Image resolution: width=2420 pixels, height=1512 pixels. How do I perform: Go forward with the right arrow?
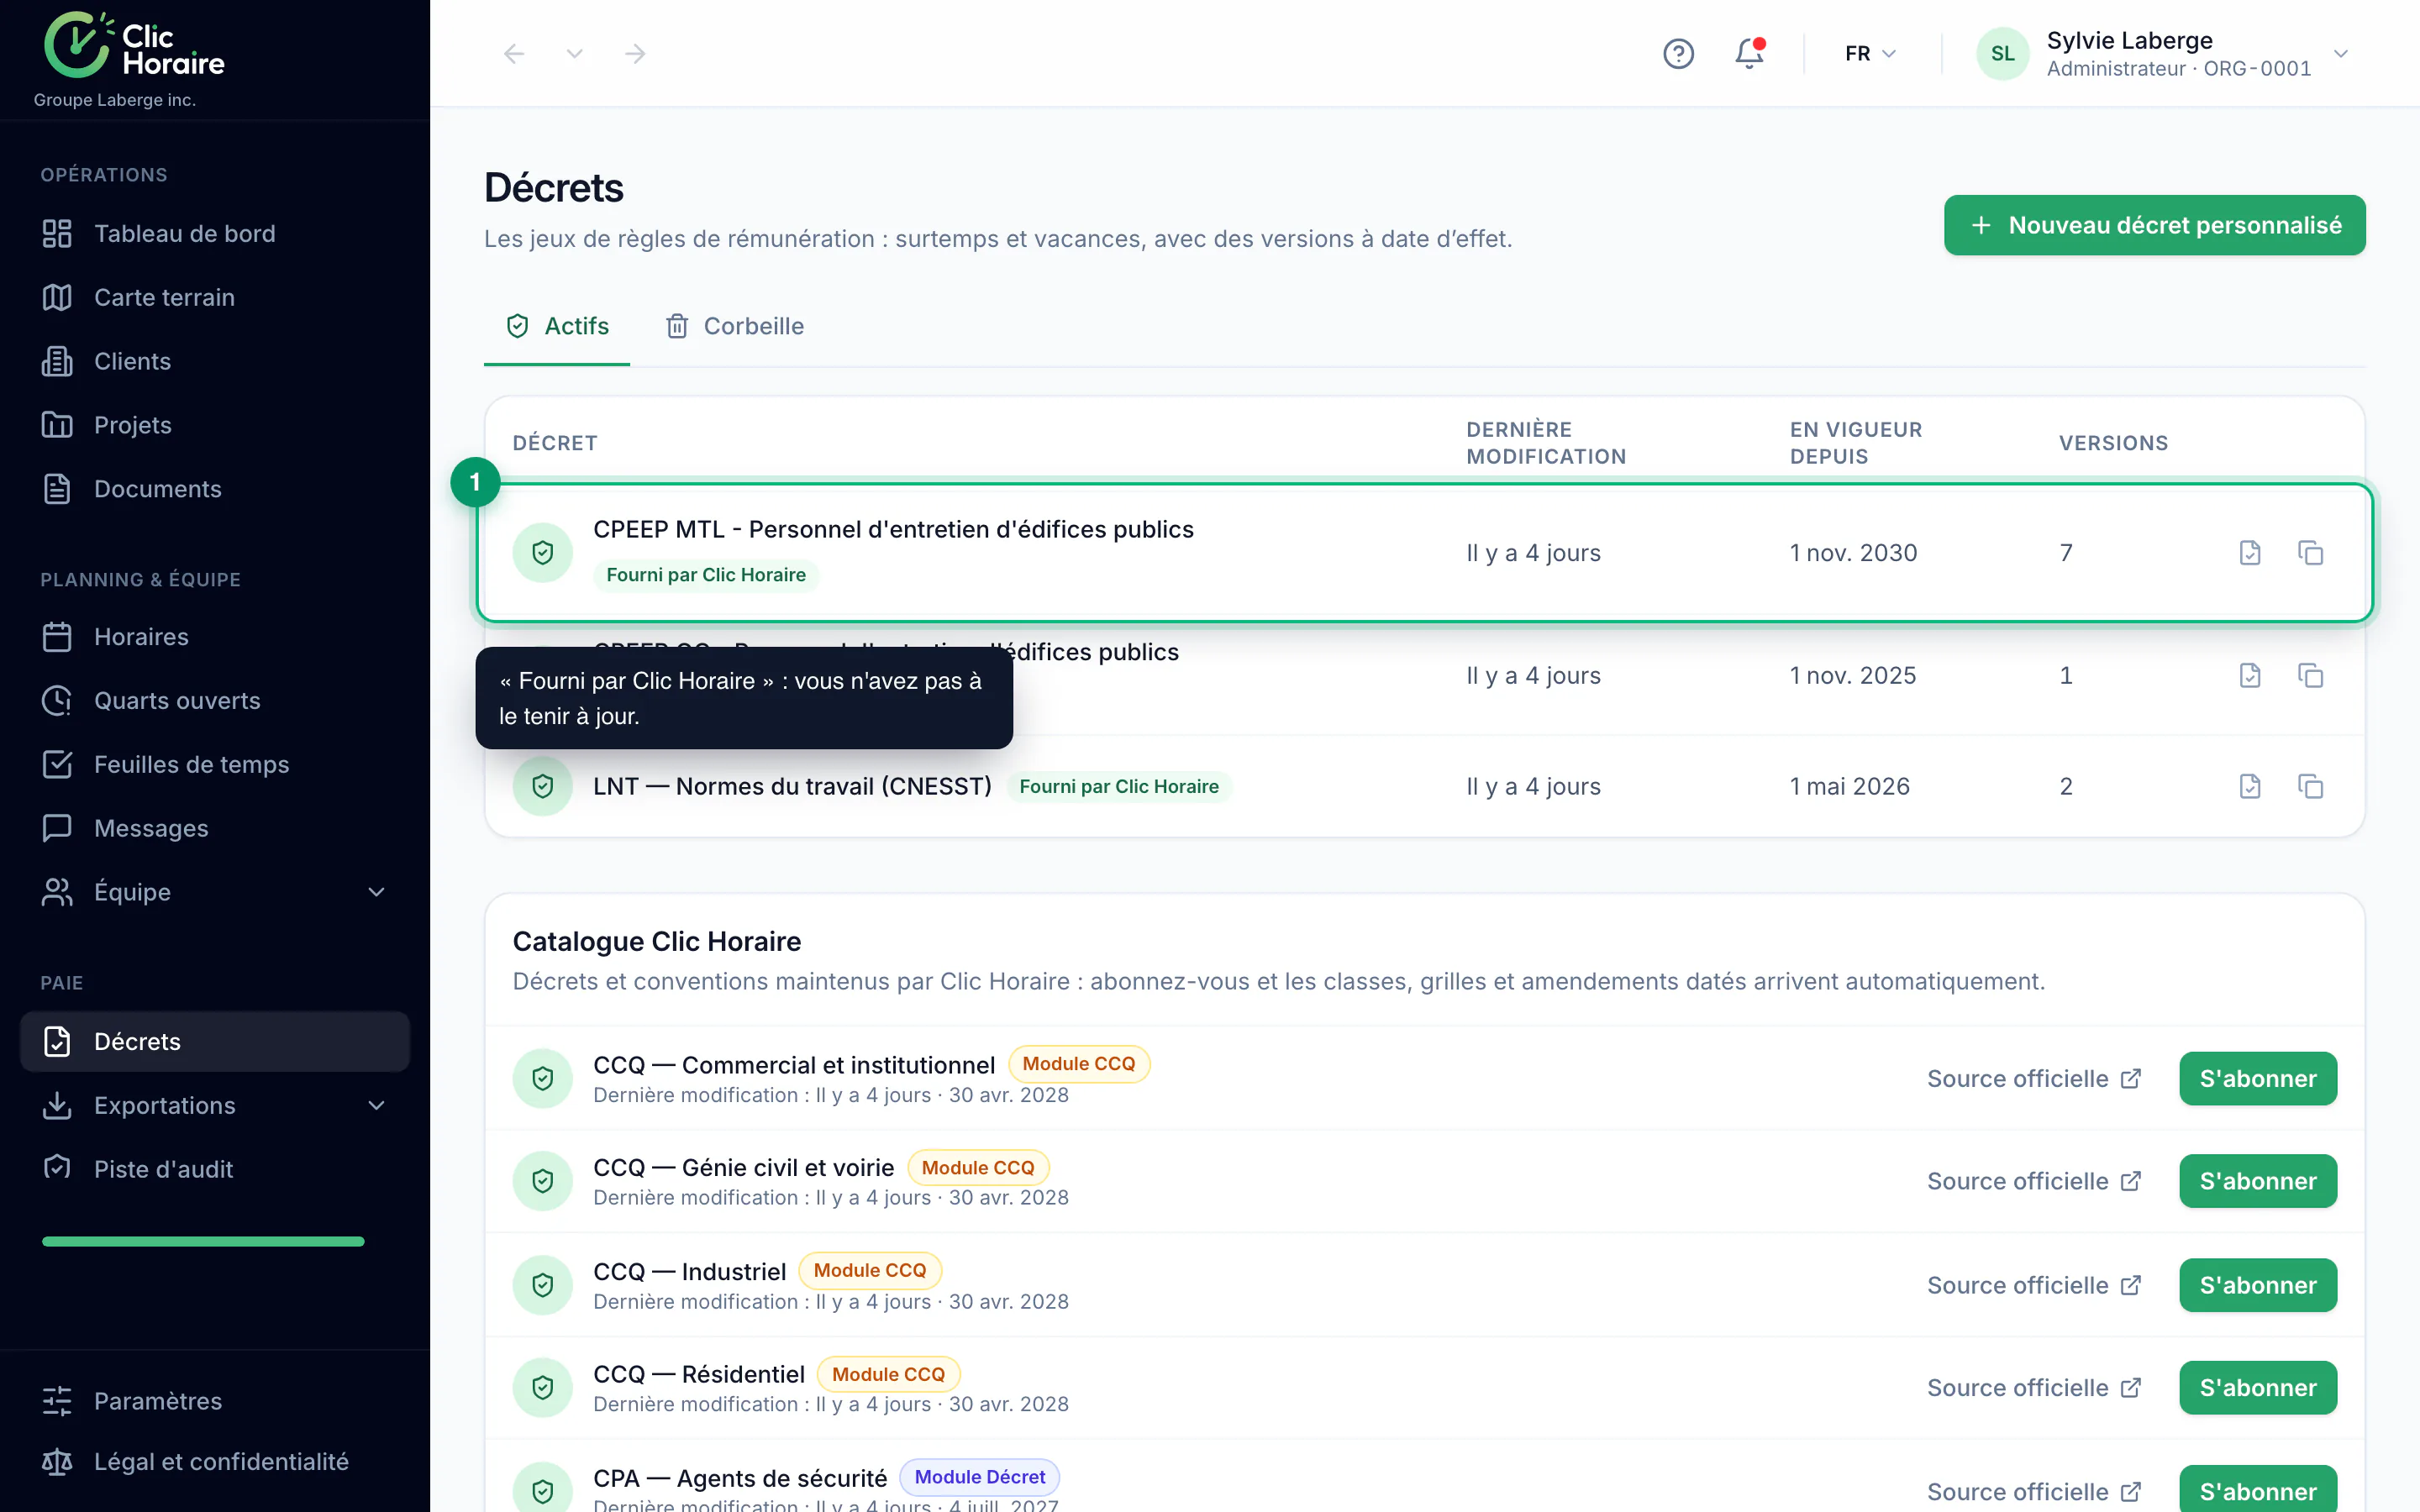[x=635, y=53]
